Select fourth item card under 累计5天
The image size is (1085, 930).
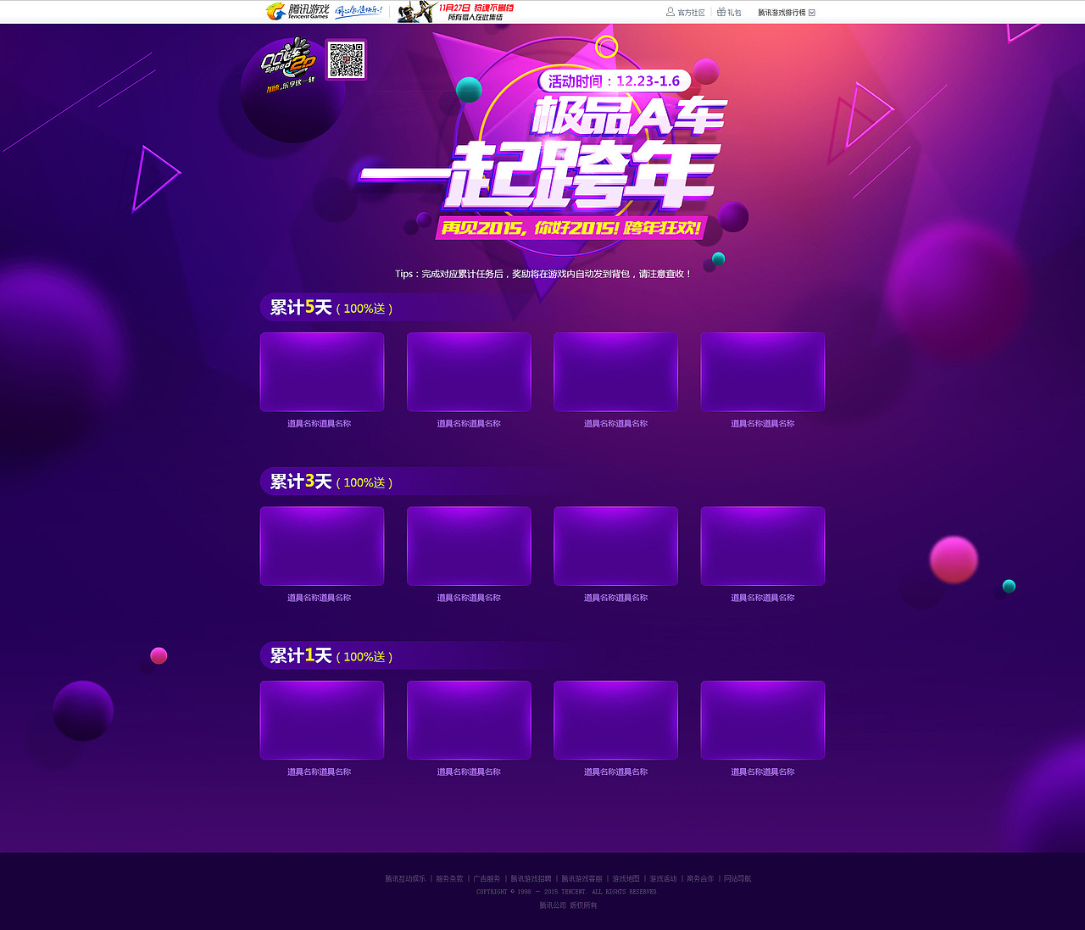[763, 372]
